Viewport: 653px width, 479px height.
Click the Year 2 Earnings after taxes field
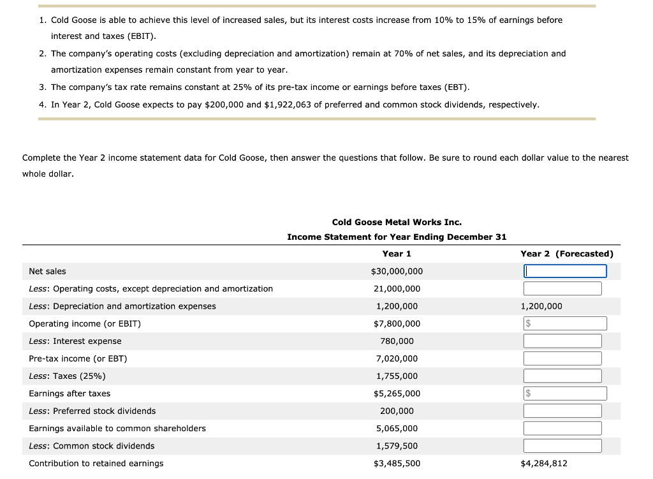click(x=565, y=394)
